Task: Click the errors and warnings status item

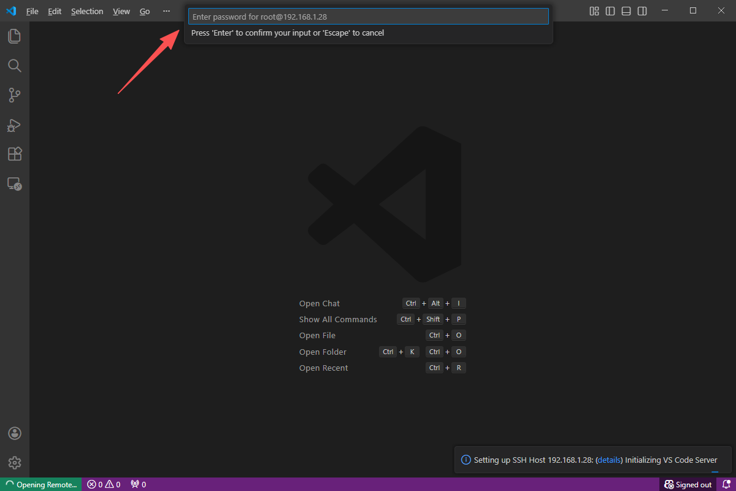Action: pyautogui.click(x=104, y=484)
